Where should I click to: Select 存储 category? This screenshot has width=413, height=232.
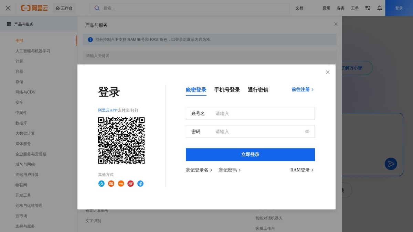19,82
